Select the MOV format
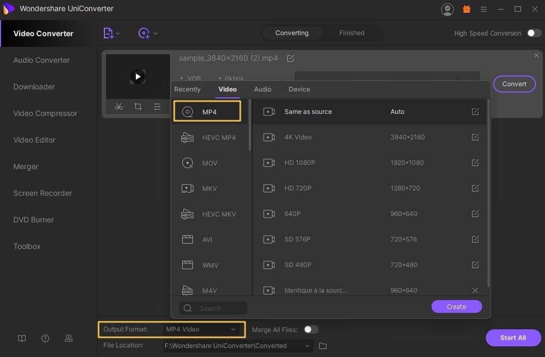 [x=210, y=163]
